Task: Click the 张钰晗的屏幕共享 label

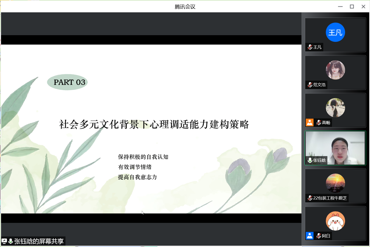Action: point(39,241)
